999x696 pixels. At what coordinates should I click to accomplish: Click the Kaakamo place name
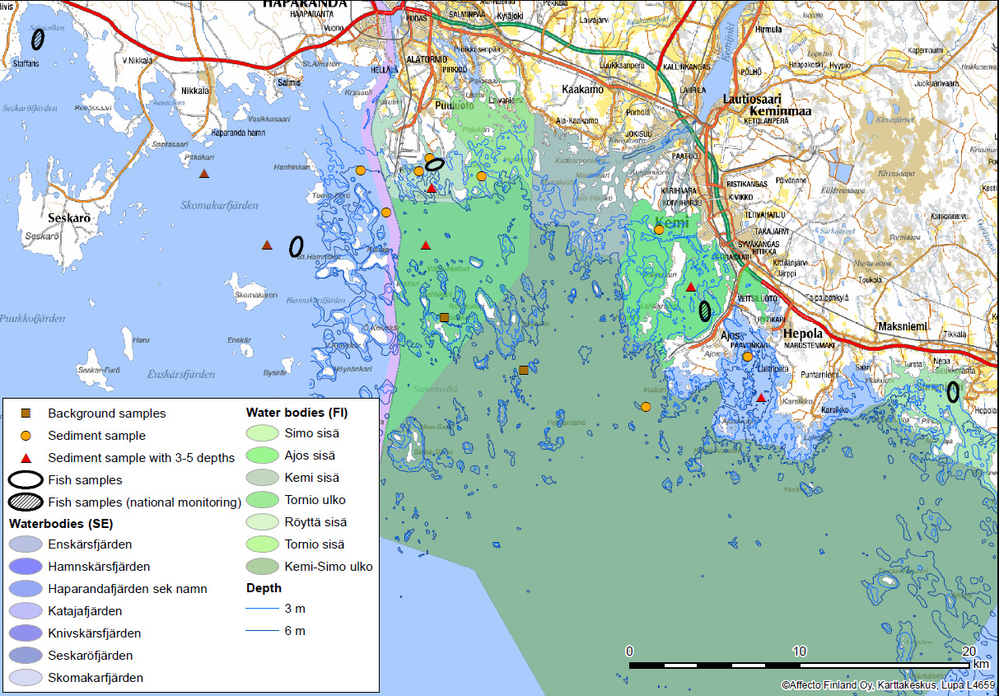[582, 89]
